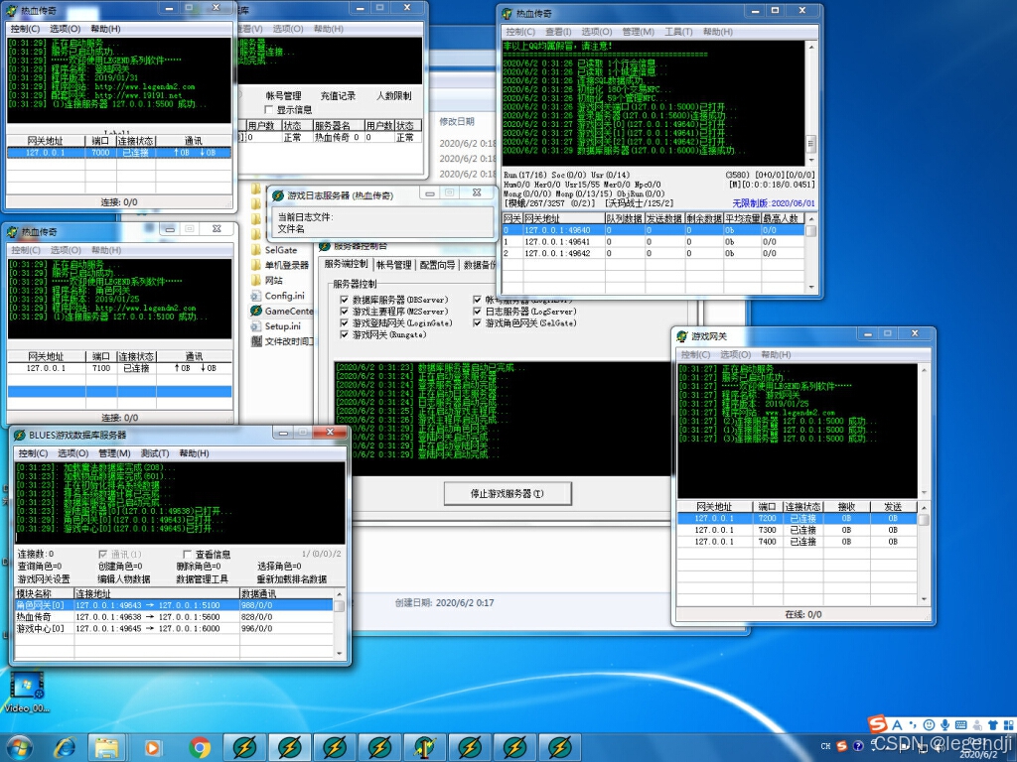Enable the 查看信息 checkbox in database server
This screenshot has height=762, width=1017.
coord(188,554)
